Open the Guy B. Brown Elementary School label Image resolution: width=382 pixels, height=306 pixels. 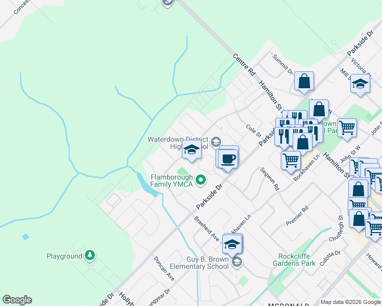[x=199, y=263]
